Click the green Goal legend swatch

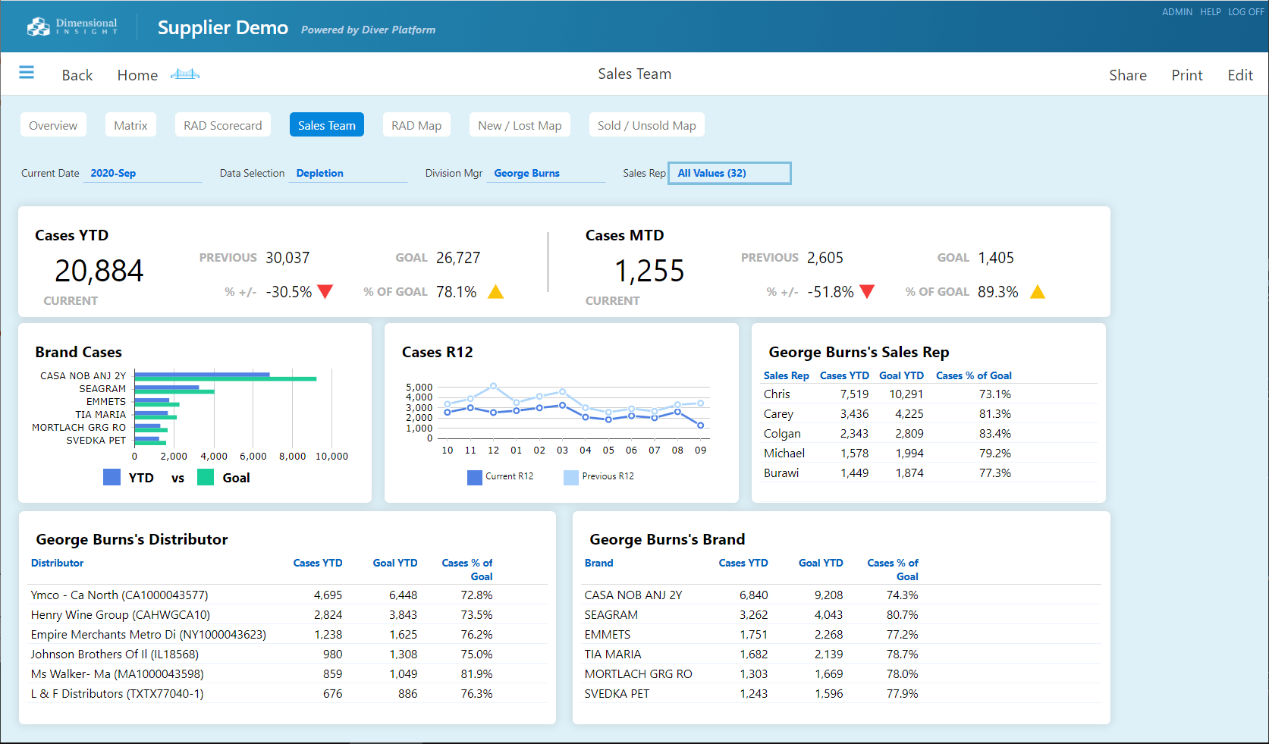click(x=206, y=477)
